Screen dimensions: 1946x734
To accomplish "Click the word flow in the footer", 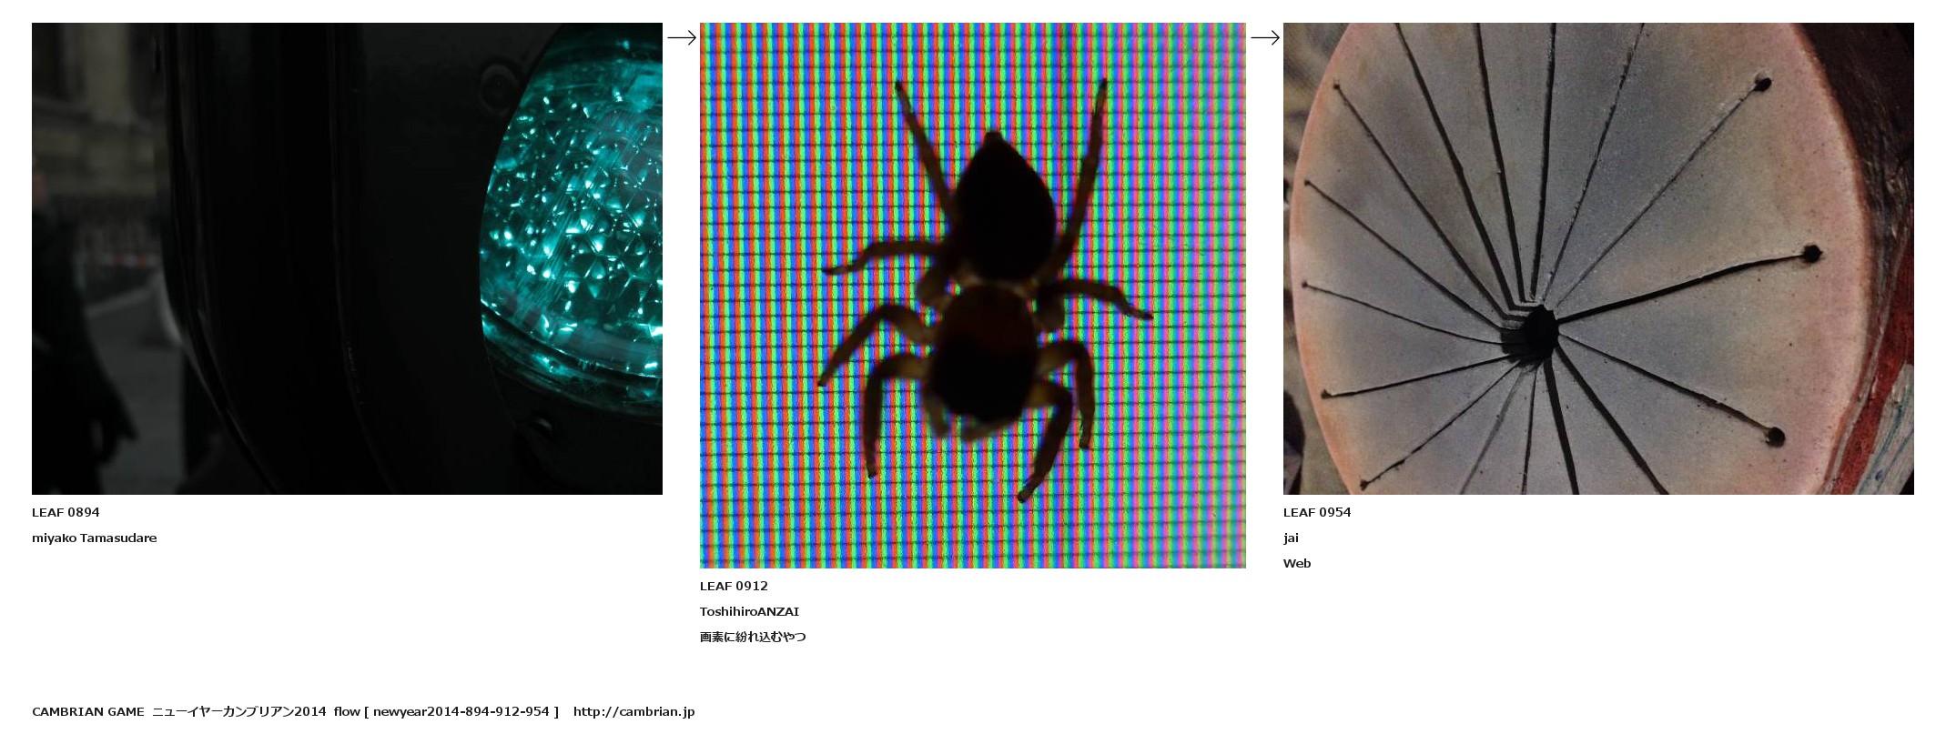I will click(347, 711).
